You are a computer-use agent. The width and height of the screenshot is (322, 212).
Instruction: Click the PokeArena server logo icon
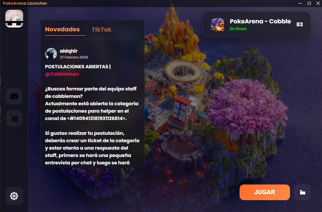coord(217,24)
